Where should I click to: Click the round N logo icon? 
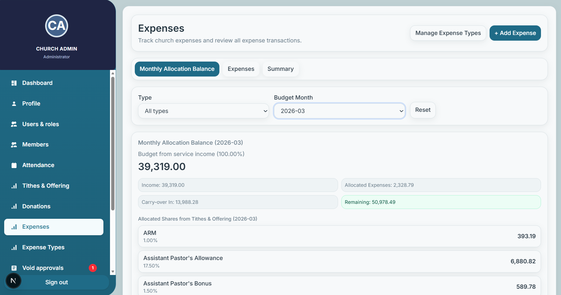coord(13,281)
